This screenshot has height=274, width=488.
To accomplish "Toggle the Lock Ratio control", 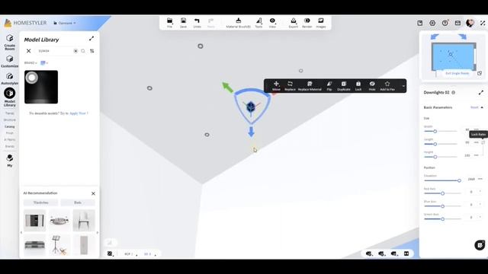I will (483, 142).
